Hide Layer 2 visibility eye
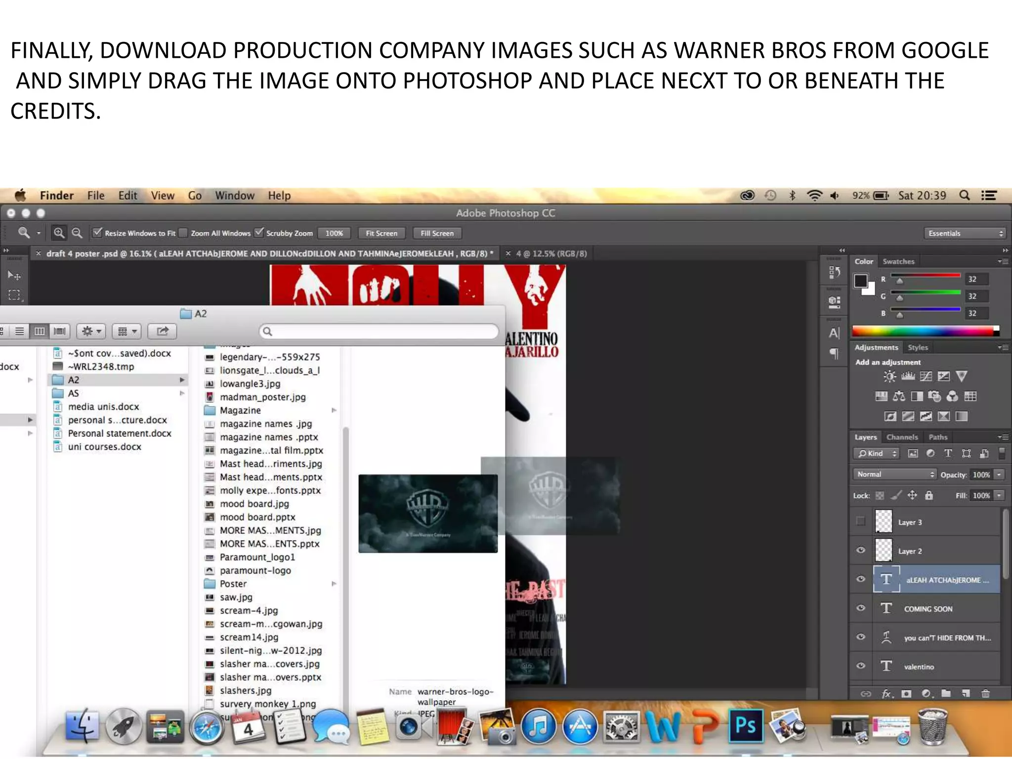1012x759 pixels. coord(861,550)
